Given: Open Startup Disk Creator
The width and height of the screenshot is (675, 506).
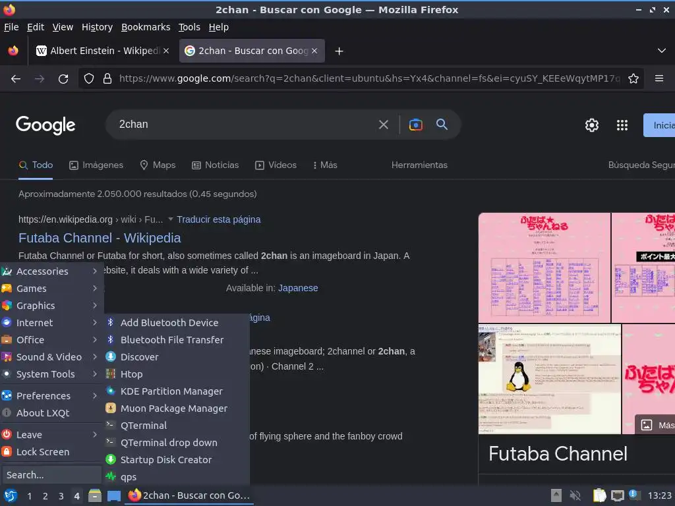Looking at the screenshot, I should (x=177, y=460).
